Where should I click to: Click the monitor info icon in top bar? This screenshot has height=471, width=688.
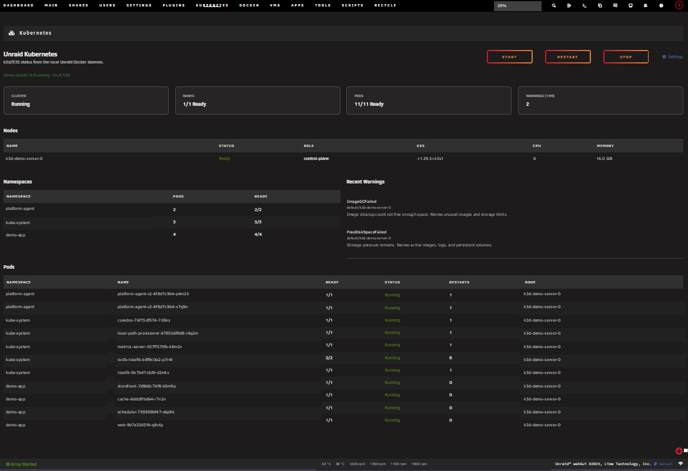(630, 6)
